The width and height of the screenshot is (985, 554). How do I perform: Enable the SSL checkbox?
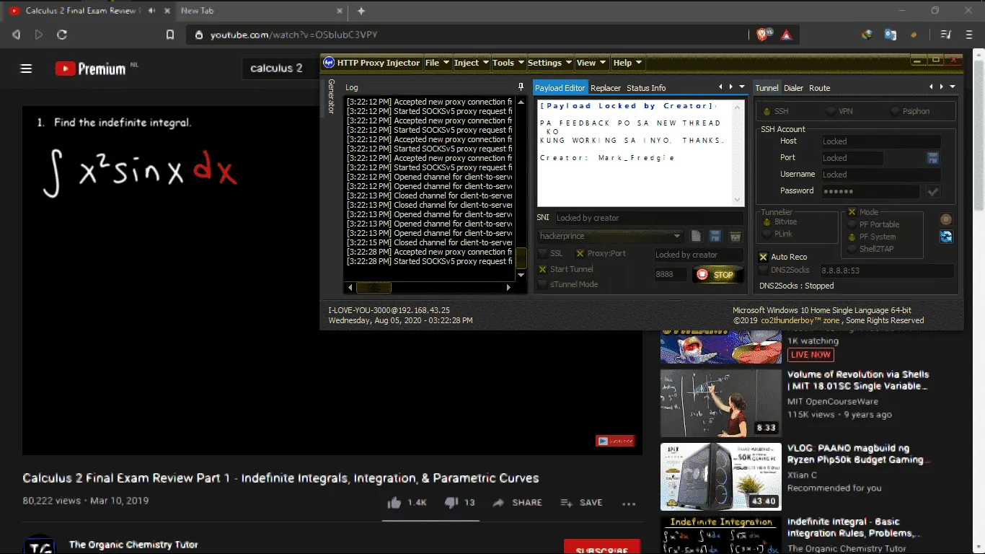pos(543,253)
